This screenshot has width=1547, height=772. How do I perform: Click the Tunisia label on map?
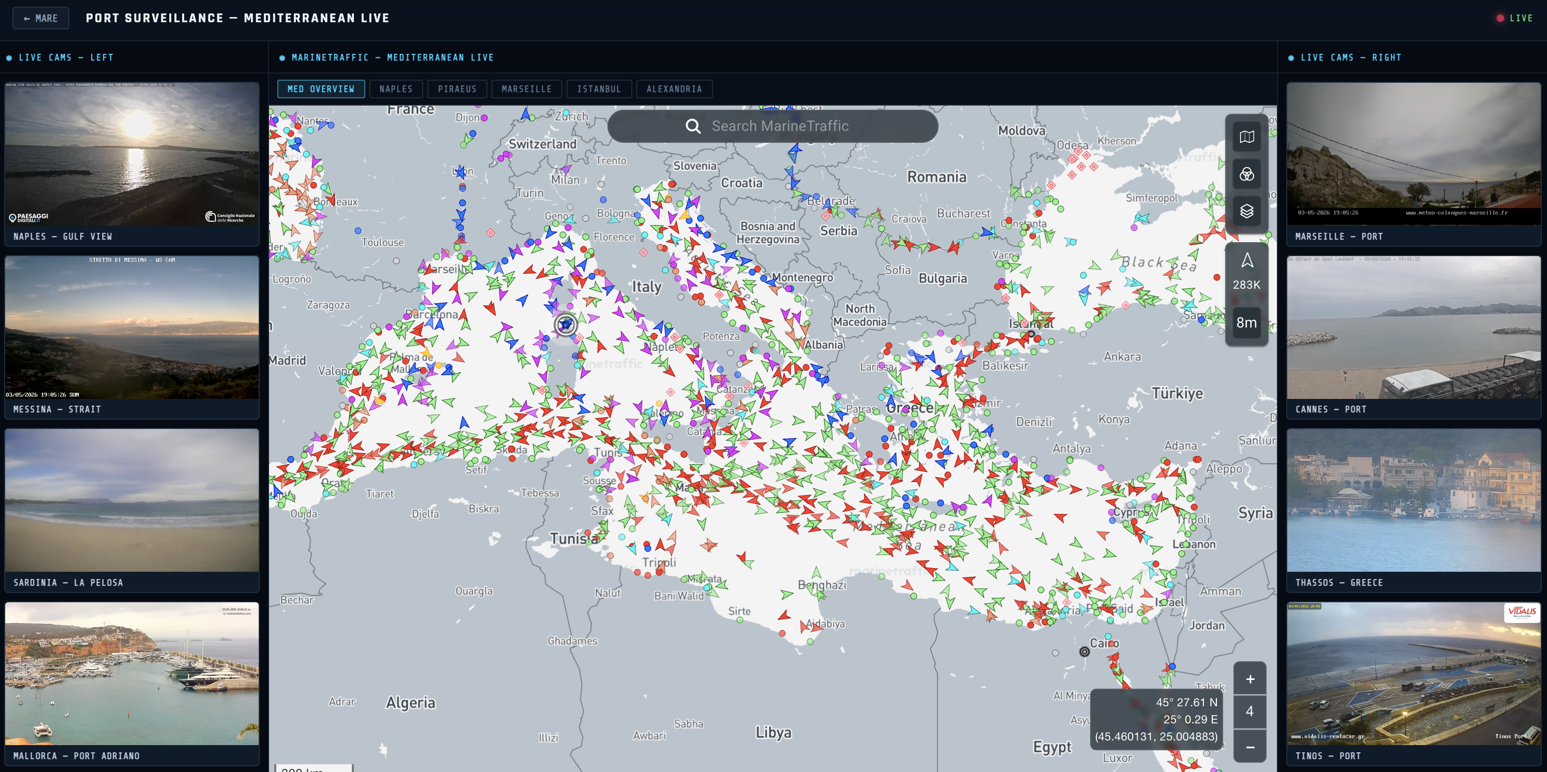574,539
